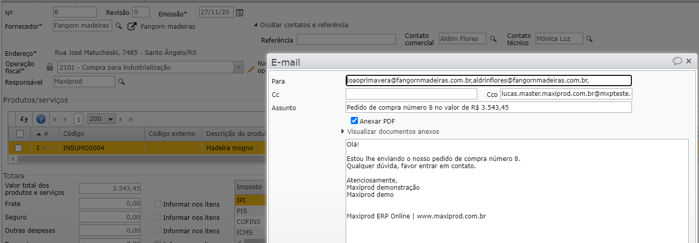699x243 pixels.
Task: Select the COFINS tax row
Action: 250,222
